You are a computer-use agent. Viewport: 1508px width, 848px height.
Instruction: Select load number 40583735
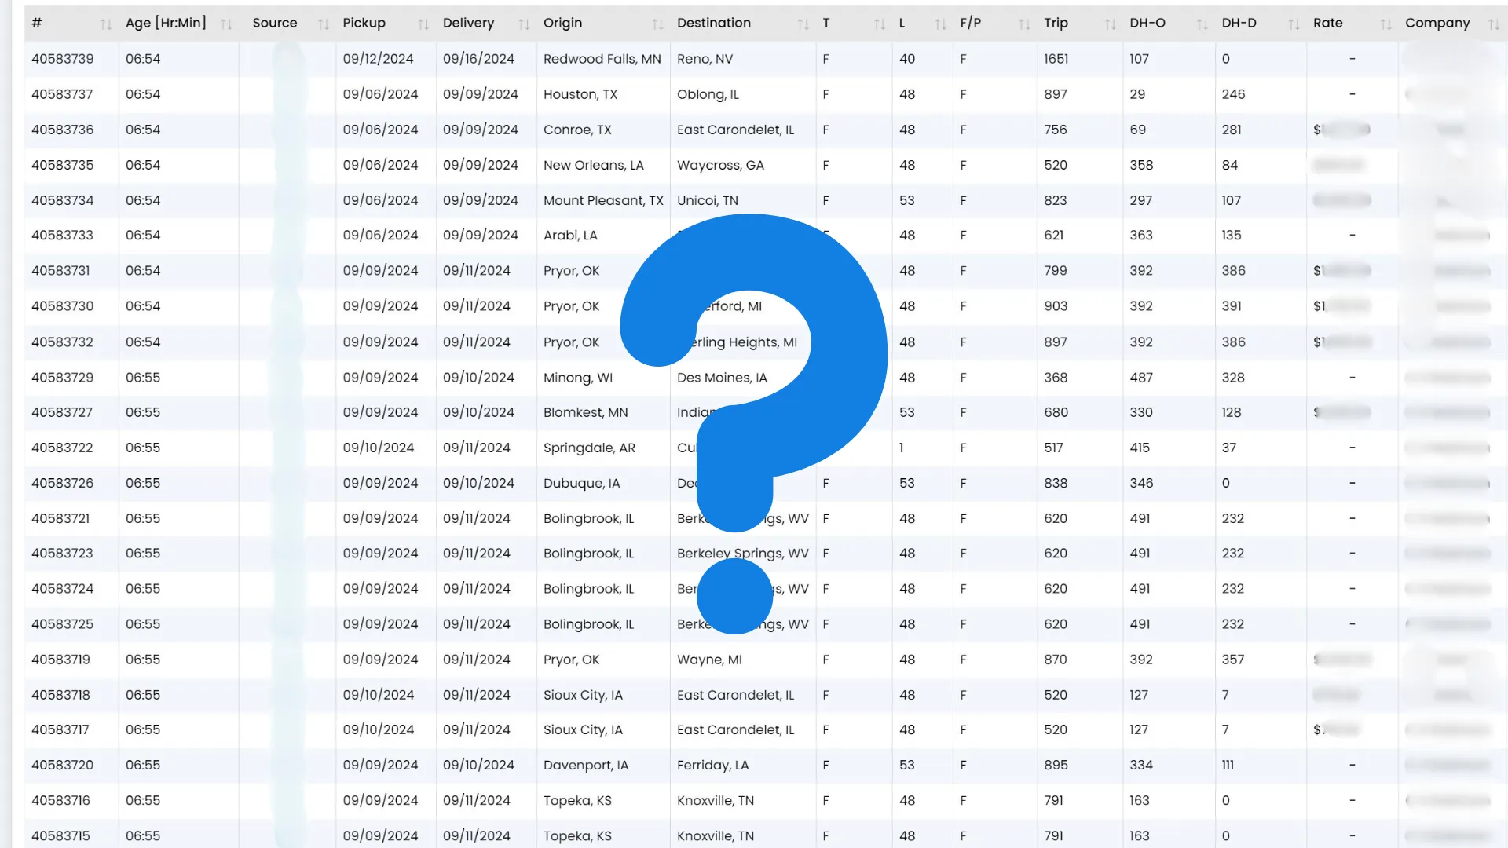(62, 165)
